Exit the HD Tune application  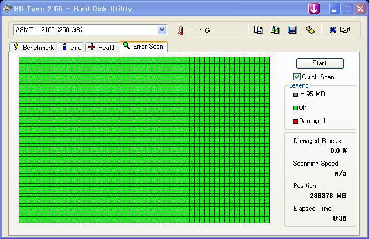click(340, 29)
